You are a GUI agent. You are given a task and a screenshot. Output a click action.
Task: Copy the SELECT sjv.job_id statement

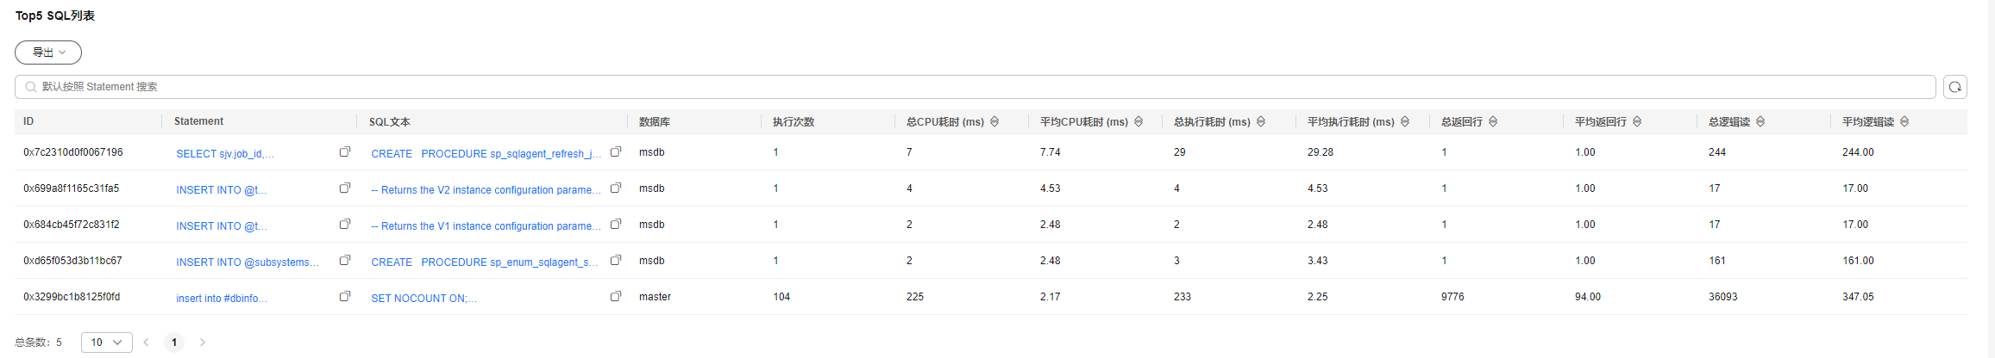(x=345, y=151)
